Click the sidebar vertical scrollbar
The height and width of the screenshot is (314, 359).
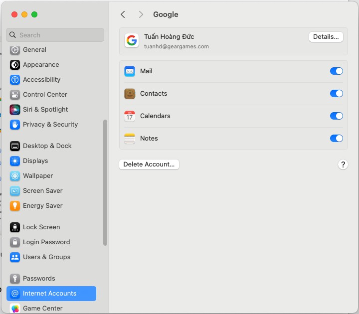click(105, 182)
